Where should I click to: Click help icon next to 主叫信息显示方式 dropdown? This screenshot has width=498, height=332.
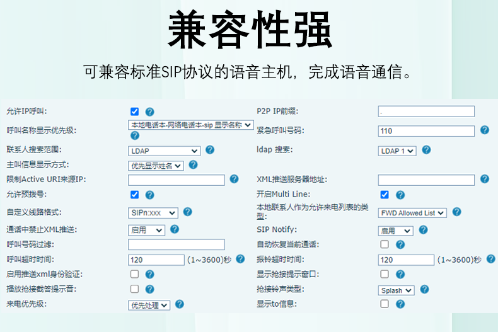point(194,165)
